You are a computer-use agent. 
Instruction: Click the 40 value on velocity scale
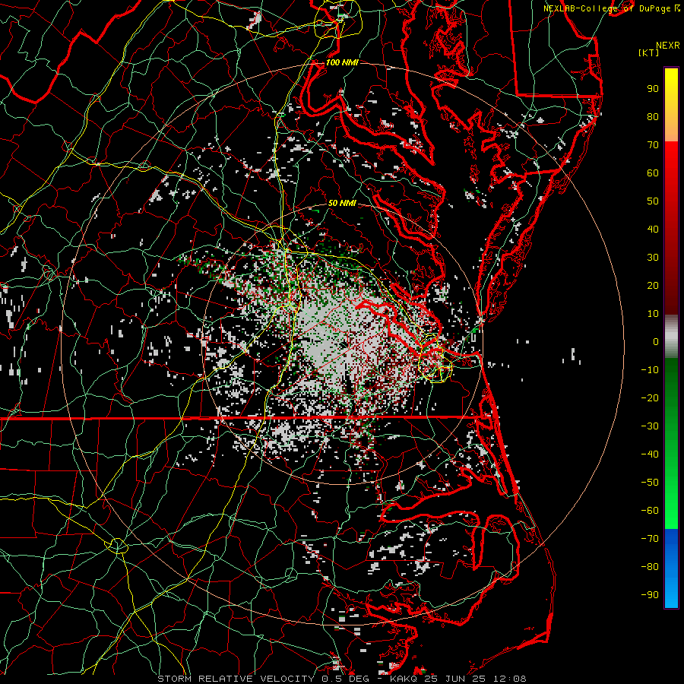[x=653, y=230]
